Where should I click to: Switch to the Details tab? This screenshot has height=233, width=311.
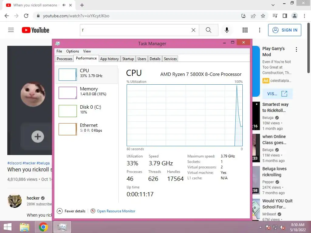(x=155, y=59)
